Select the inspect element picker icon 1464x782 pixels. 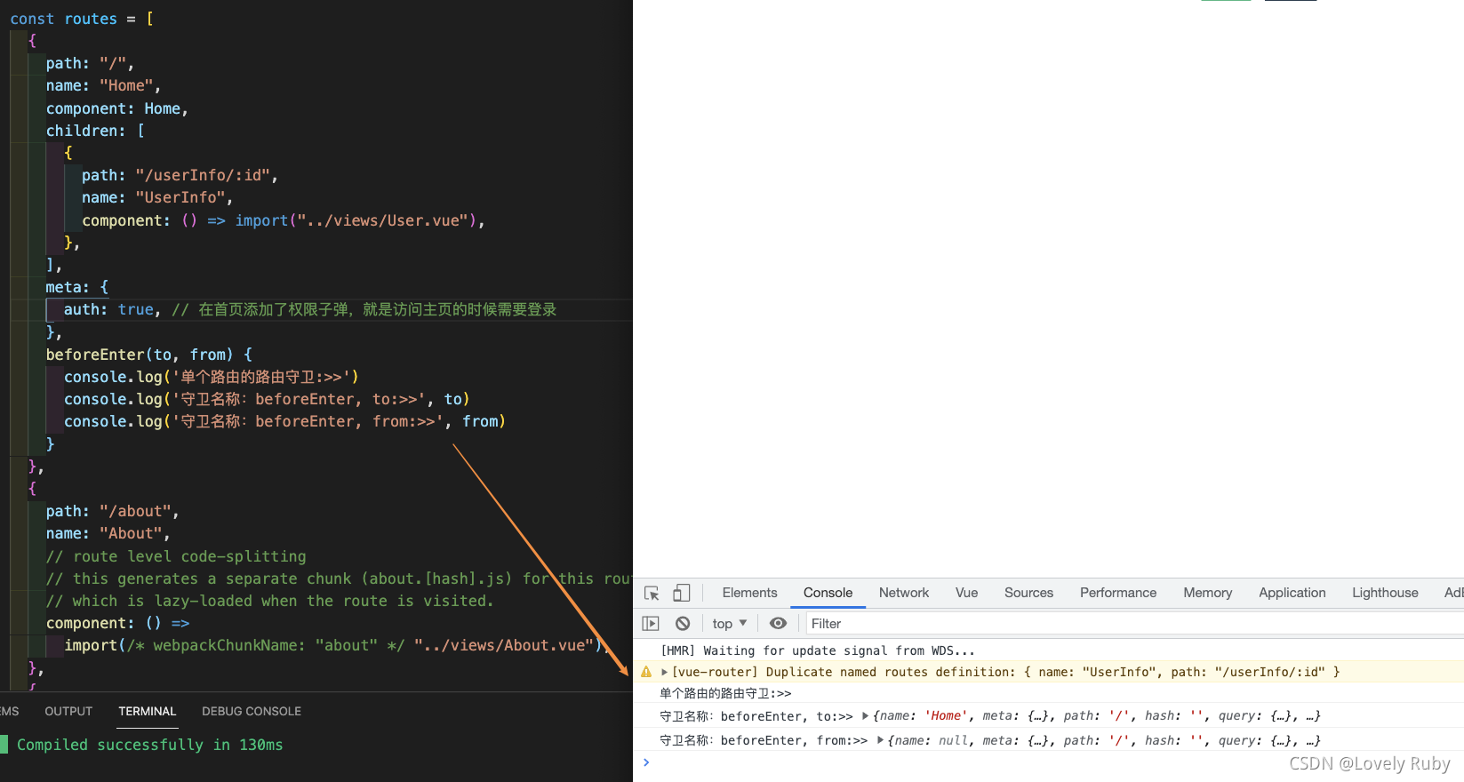pos(652,594)
